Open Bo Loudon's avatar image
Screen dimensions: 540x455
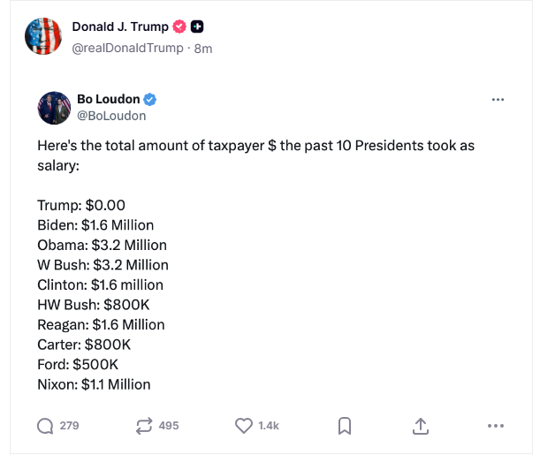point(54,107)
